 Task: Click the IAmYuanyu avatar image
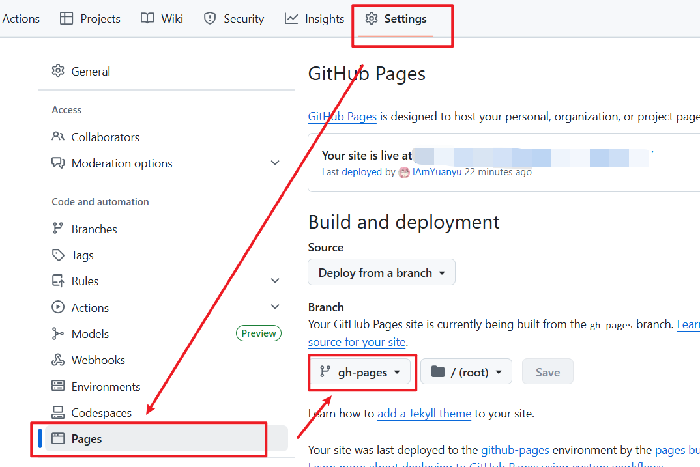[404, 173]
